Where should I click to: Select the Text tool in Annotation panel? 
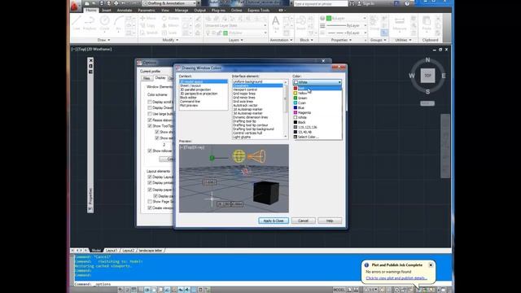276,24
